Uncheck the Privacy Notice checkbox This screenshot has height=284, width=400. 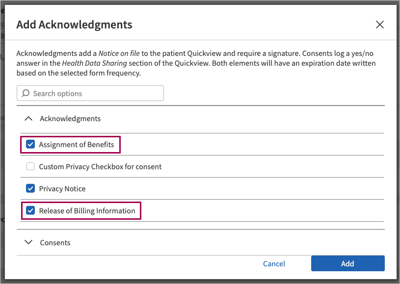[x=30, y=189]
